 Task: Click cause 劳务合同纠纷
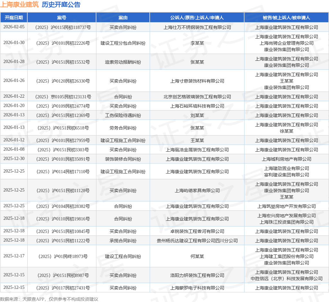coord(123,128)
